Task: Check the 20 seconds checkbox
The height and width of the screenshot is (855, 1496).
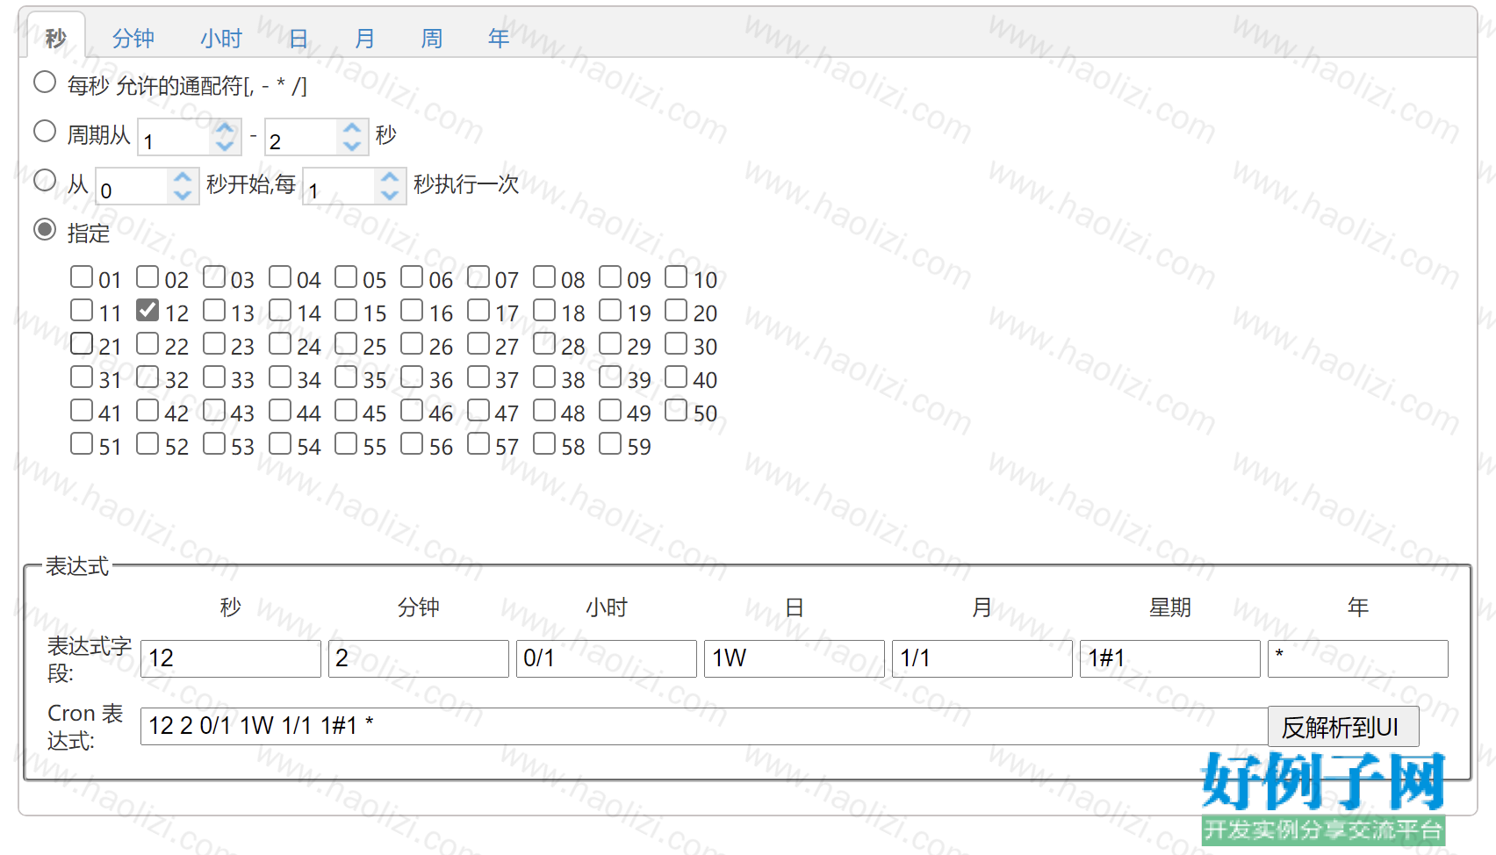Action: [x=676, y=311]
